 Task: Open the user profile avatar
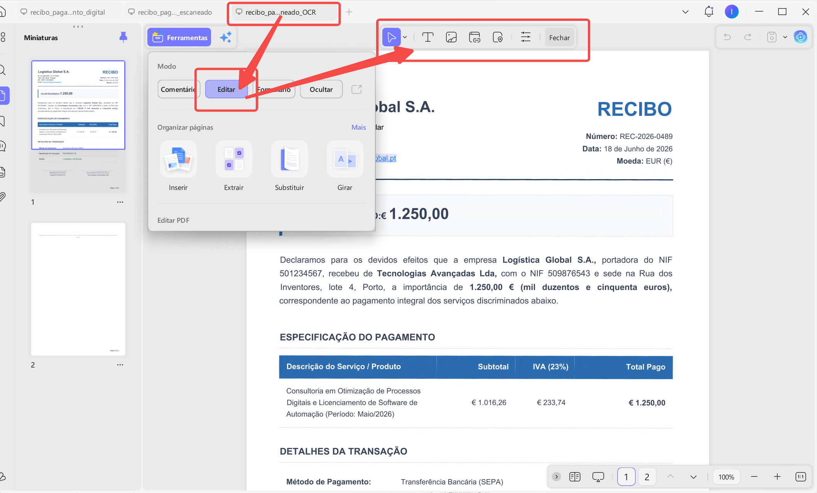point(731,12)
